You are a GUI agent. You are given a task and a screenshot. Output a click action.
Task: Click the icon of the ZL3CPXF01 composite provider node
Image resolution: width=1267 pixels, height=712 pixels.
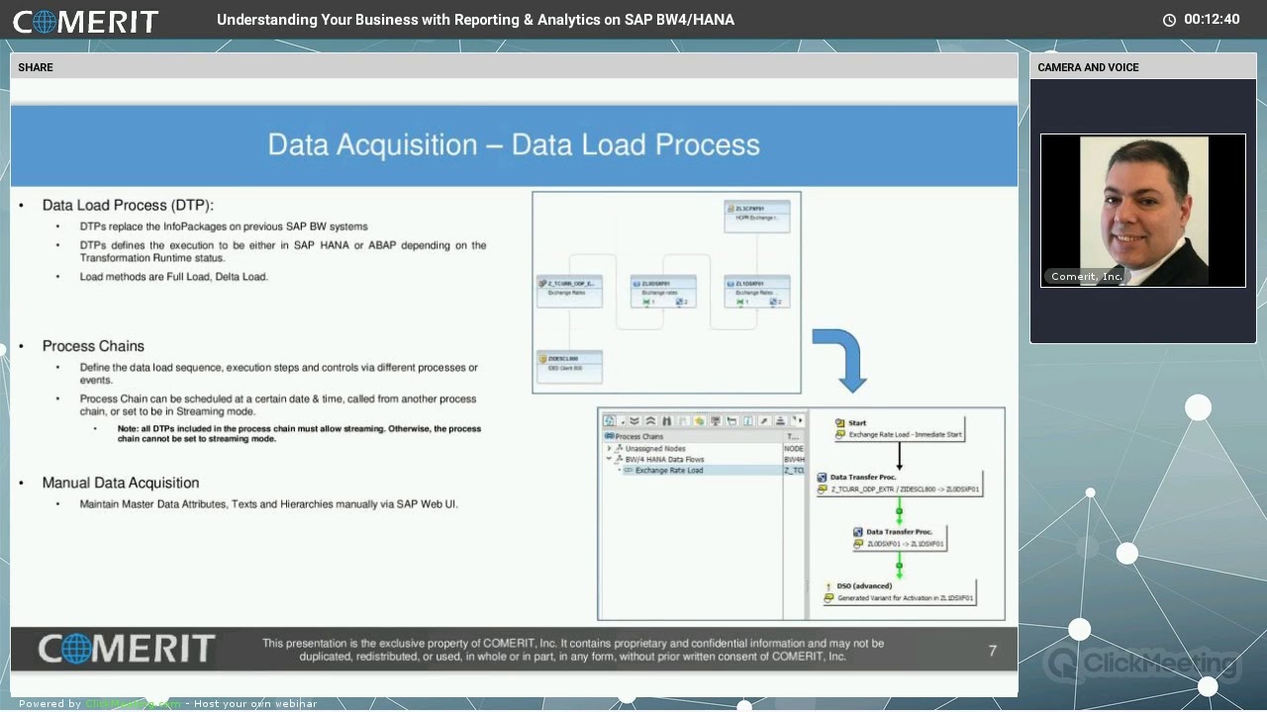731,209
